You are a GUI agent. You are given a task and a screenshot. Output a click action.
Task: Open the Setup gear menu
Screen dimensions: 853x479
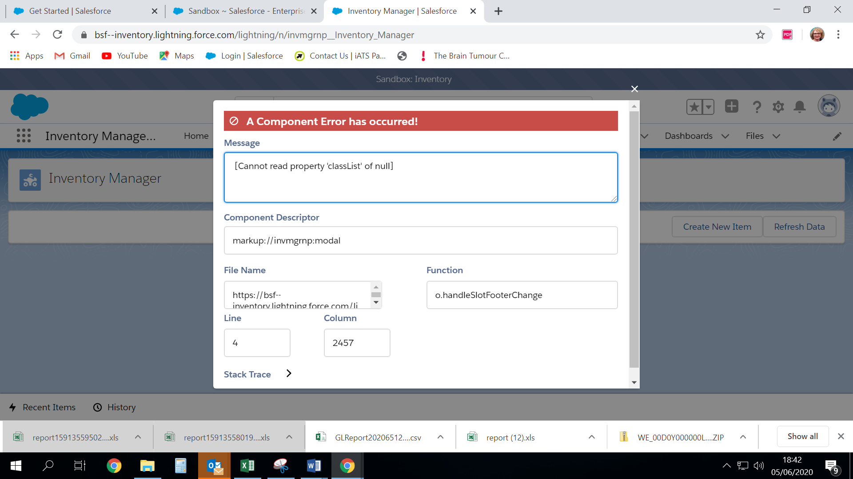(778, 107)
